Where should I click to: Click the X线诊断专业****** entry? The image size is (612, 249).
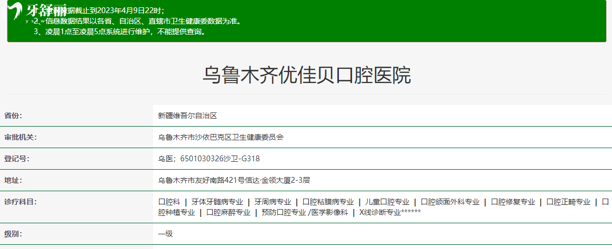click(x=389, y=212)
